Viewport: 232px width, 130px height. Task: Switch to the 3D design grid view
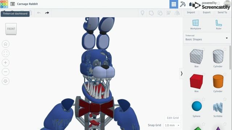[174, 4]
